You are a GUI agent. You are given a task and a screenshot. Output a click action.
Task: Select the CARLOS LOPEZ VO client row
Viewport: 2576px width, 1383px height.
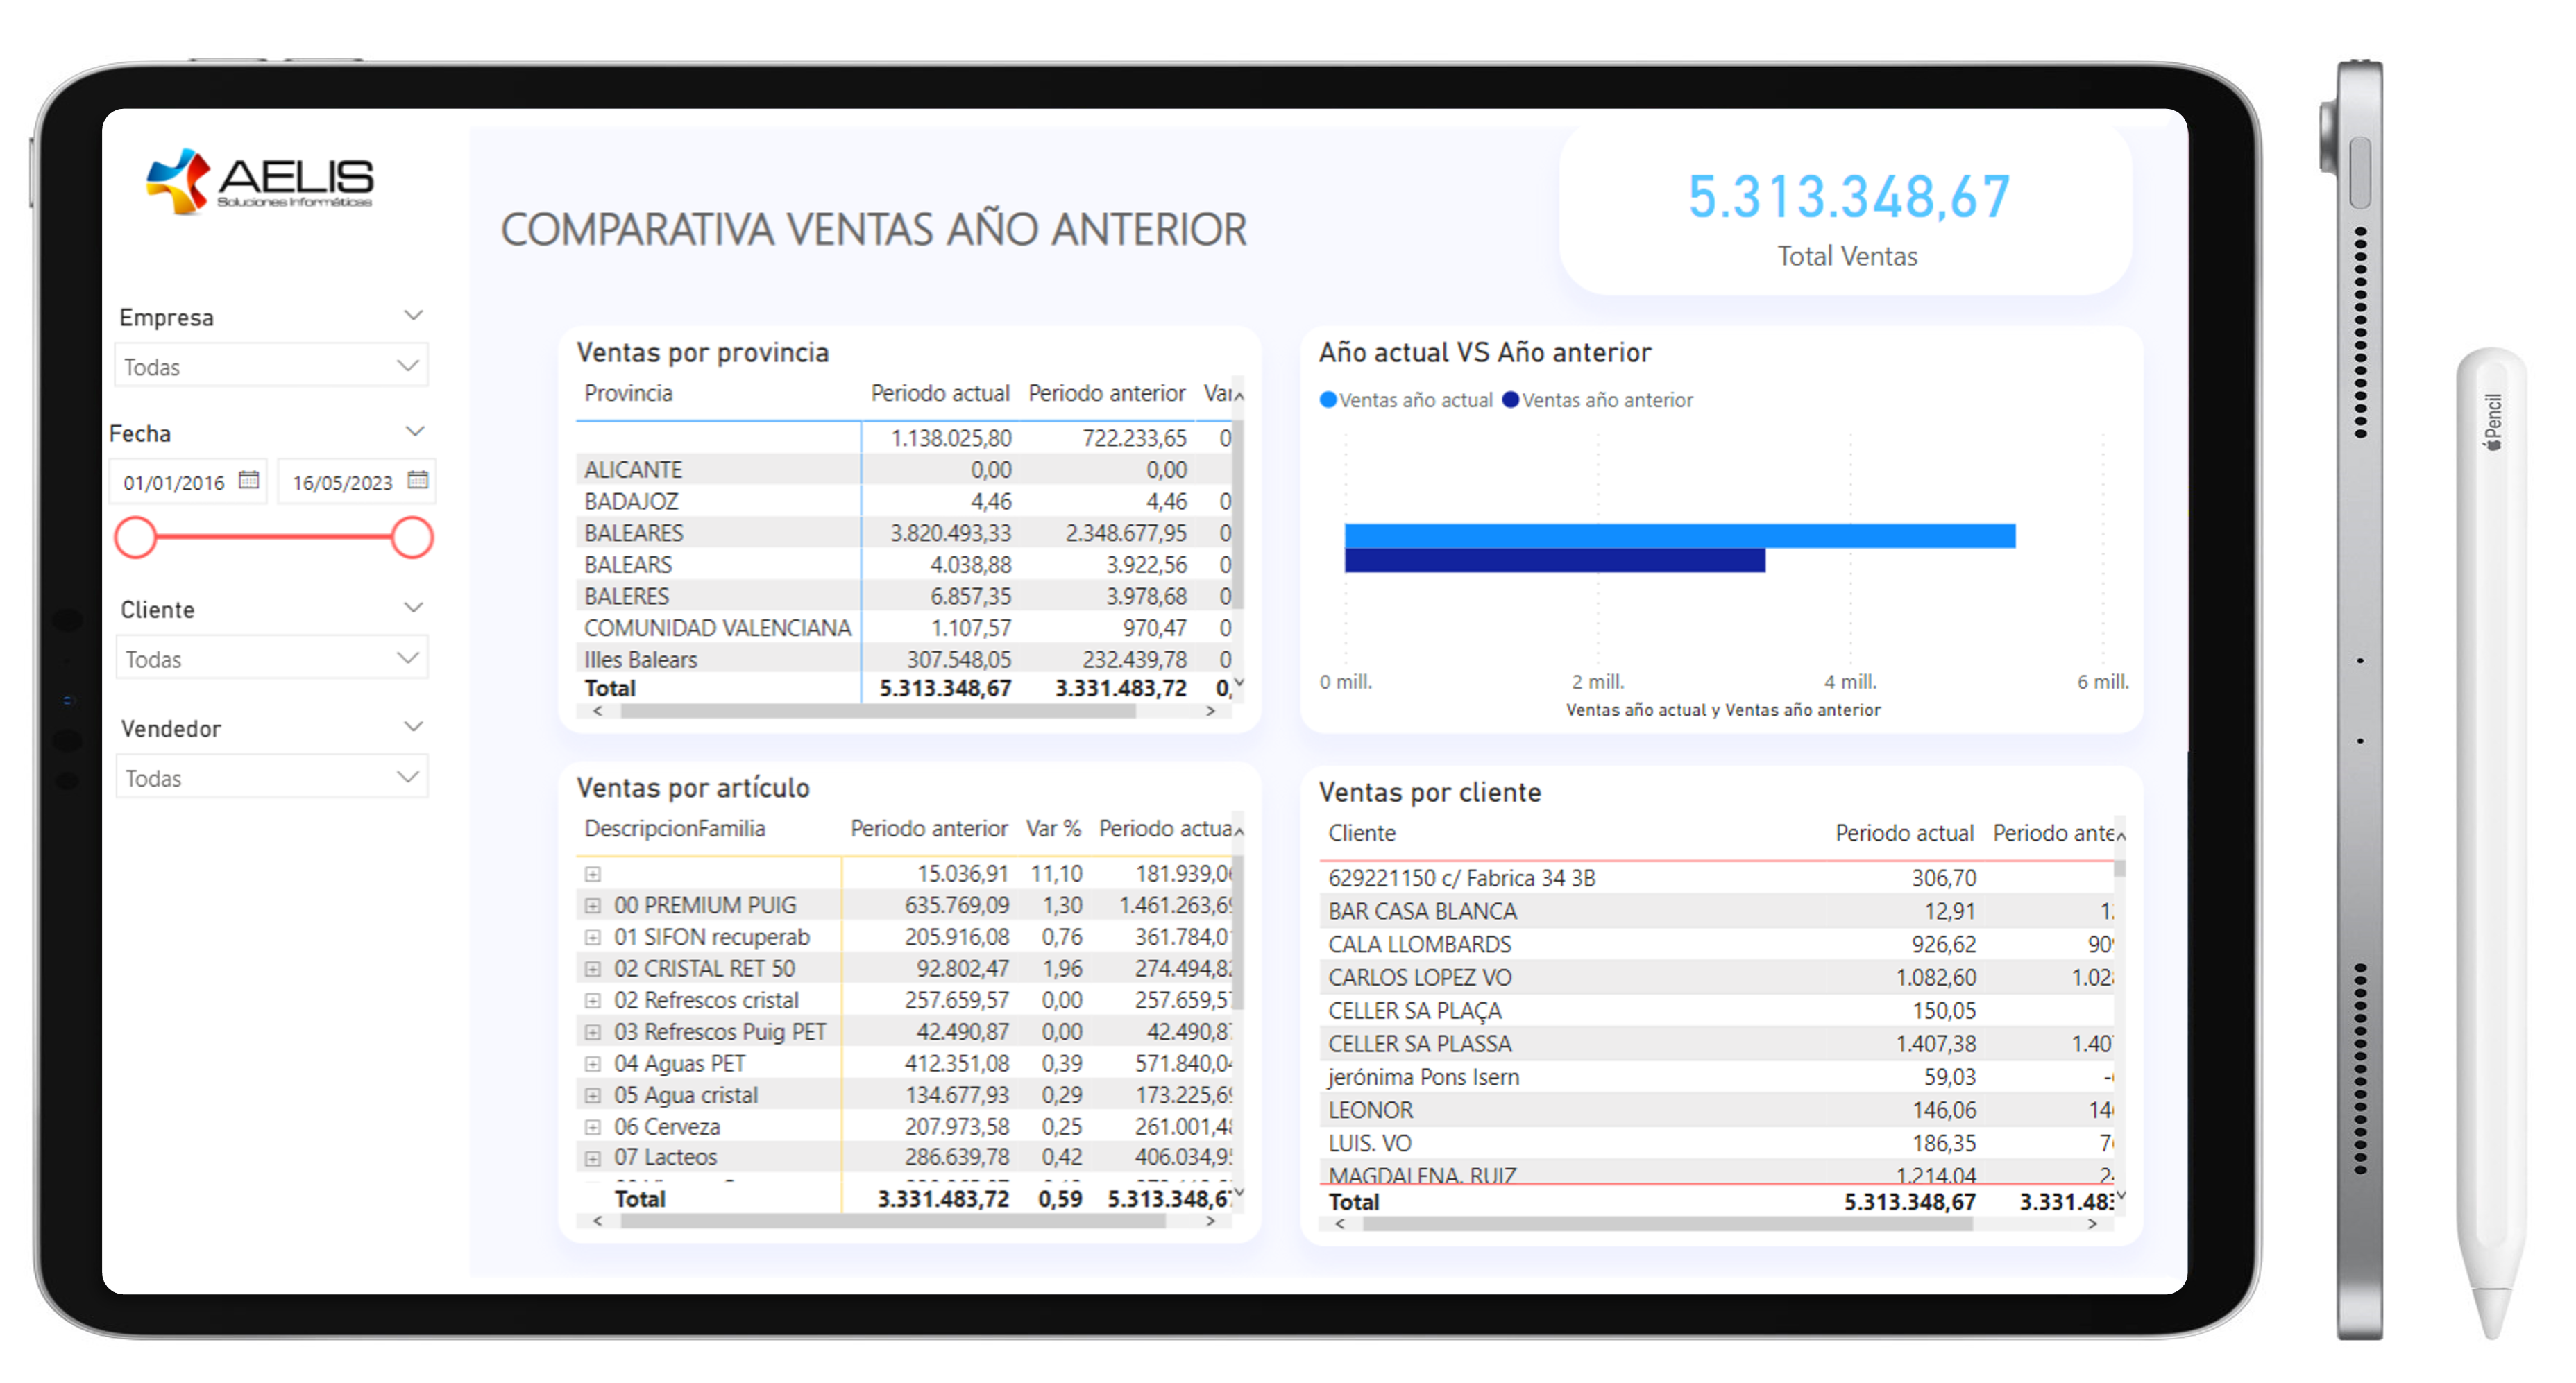click(x=1716, y=977)
